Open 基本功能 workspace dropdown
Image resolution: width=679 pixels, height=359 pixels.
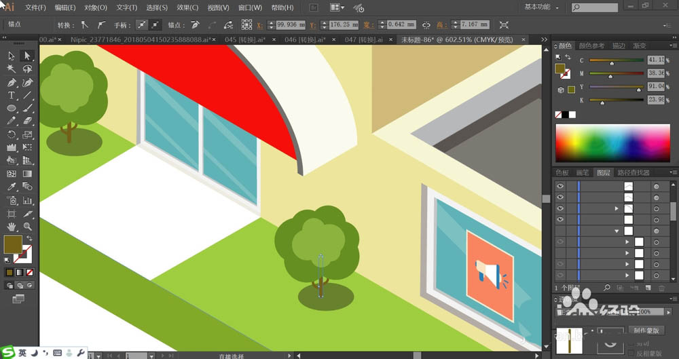tap(541, 7)
